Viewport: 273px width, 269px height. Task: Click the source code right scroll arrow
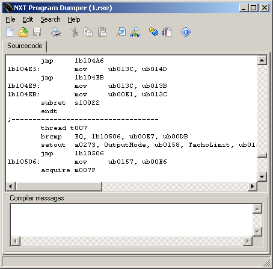(253, 187)
